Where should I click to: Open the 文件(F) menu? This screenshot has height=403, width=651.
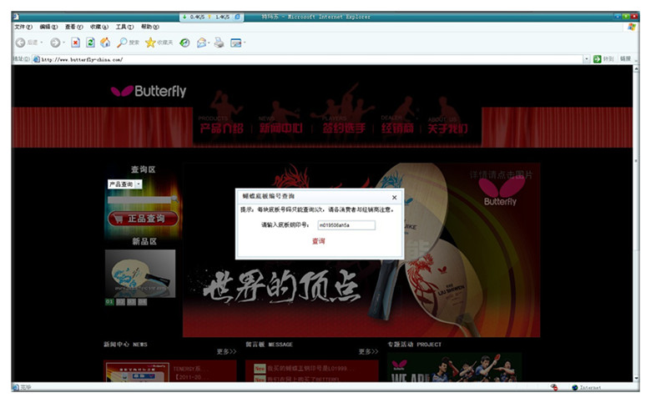tap(23, 27)
